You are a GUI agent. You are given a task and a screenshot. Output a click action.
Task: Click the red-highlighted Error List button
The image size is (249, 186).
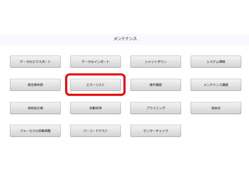[95, 84]
